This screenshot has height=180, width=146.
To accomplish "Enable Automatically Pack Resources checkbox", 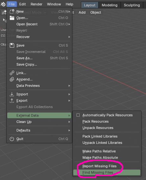I will click(78, 115).
